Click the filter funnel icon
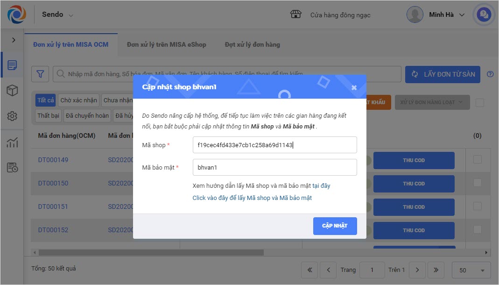The height and width of the screenshot is (285, 499). tap(40, 74)
